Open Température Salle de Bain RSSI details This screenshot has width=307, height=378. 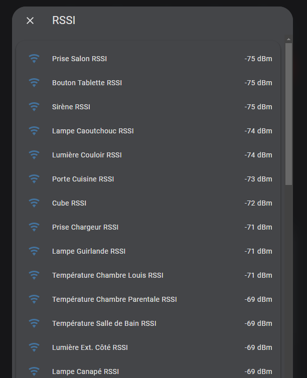148,323
